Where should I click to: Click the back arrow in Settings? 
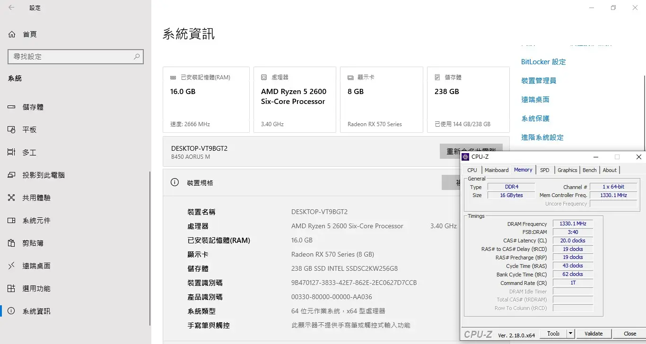(11, 8)
